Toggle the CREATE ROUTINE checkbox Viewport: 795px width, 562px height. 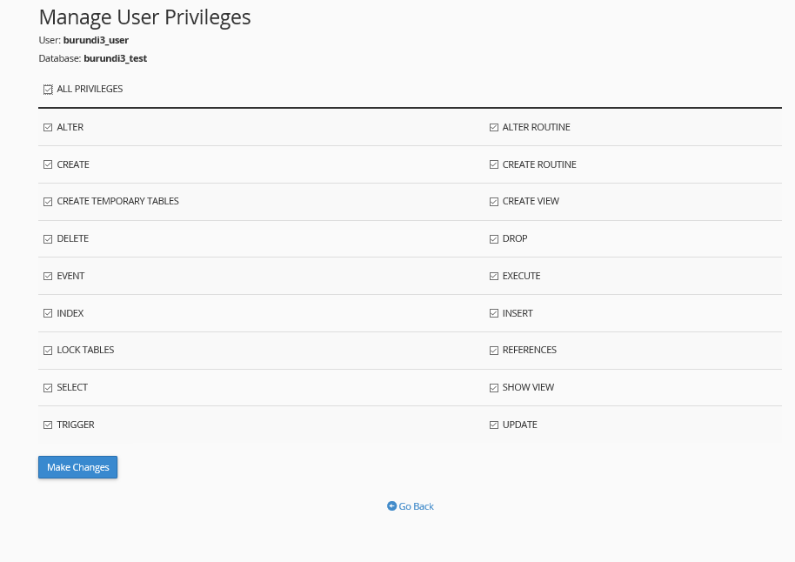click(x=494, y=164)
